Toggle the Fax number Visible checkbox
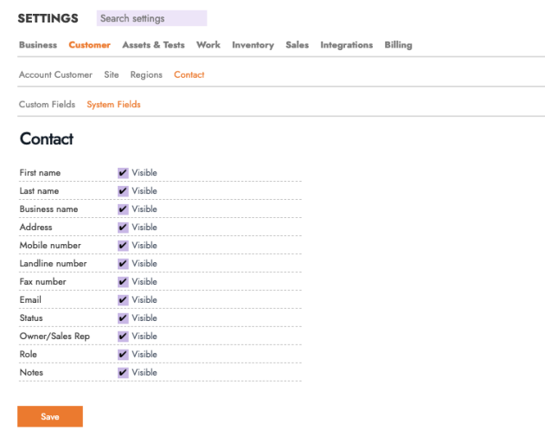The height and width of the screenshot is (443, 545). (x=123, y=282)
